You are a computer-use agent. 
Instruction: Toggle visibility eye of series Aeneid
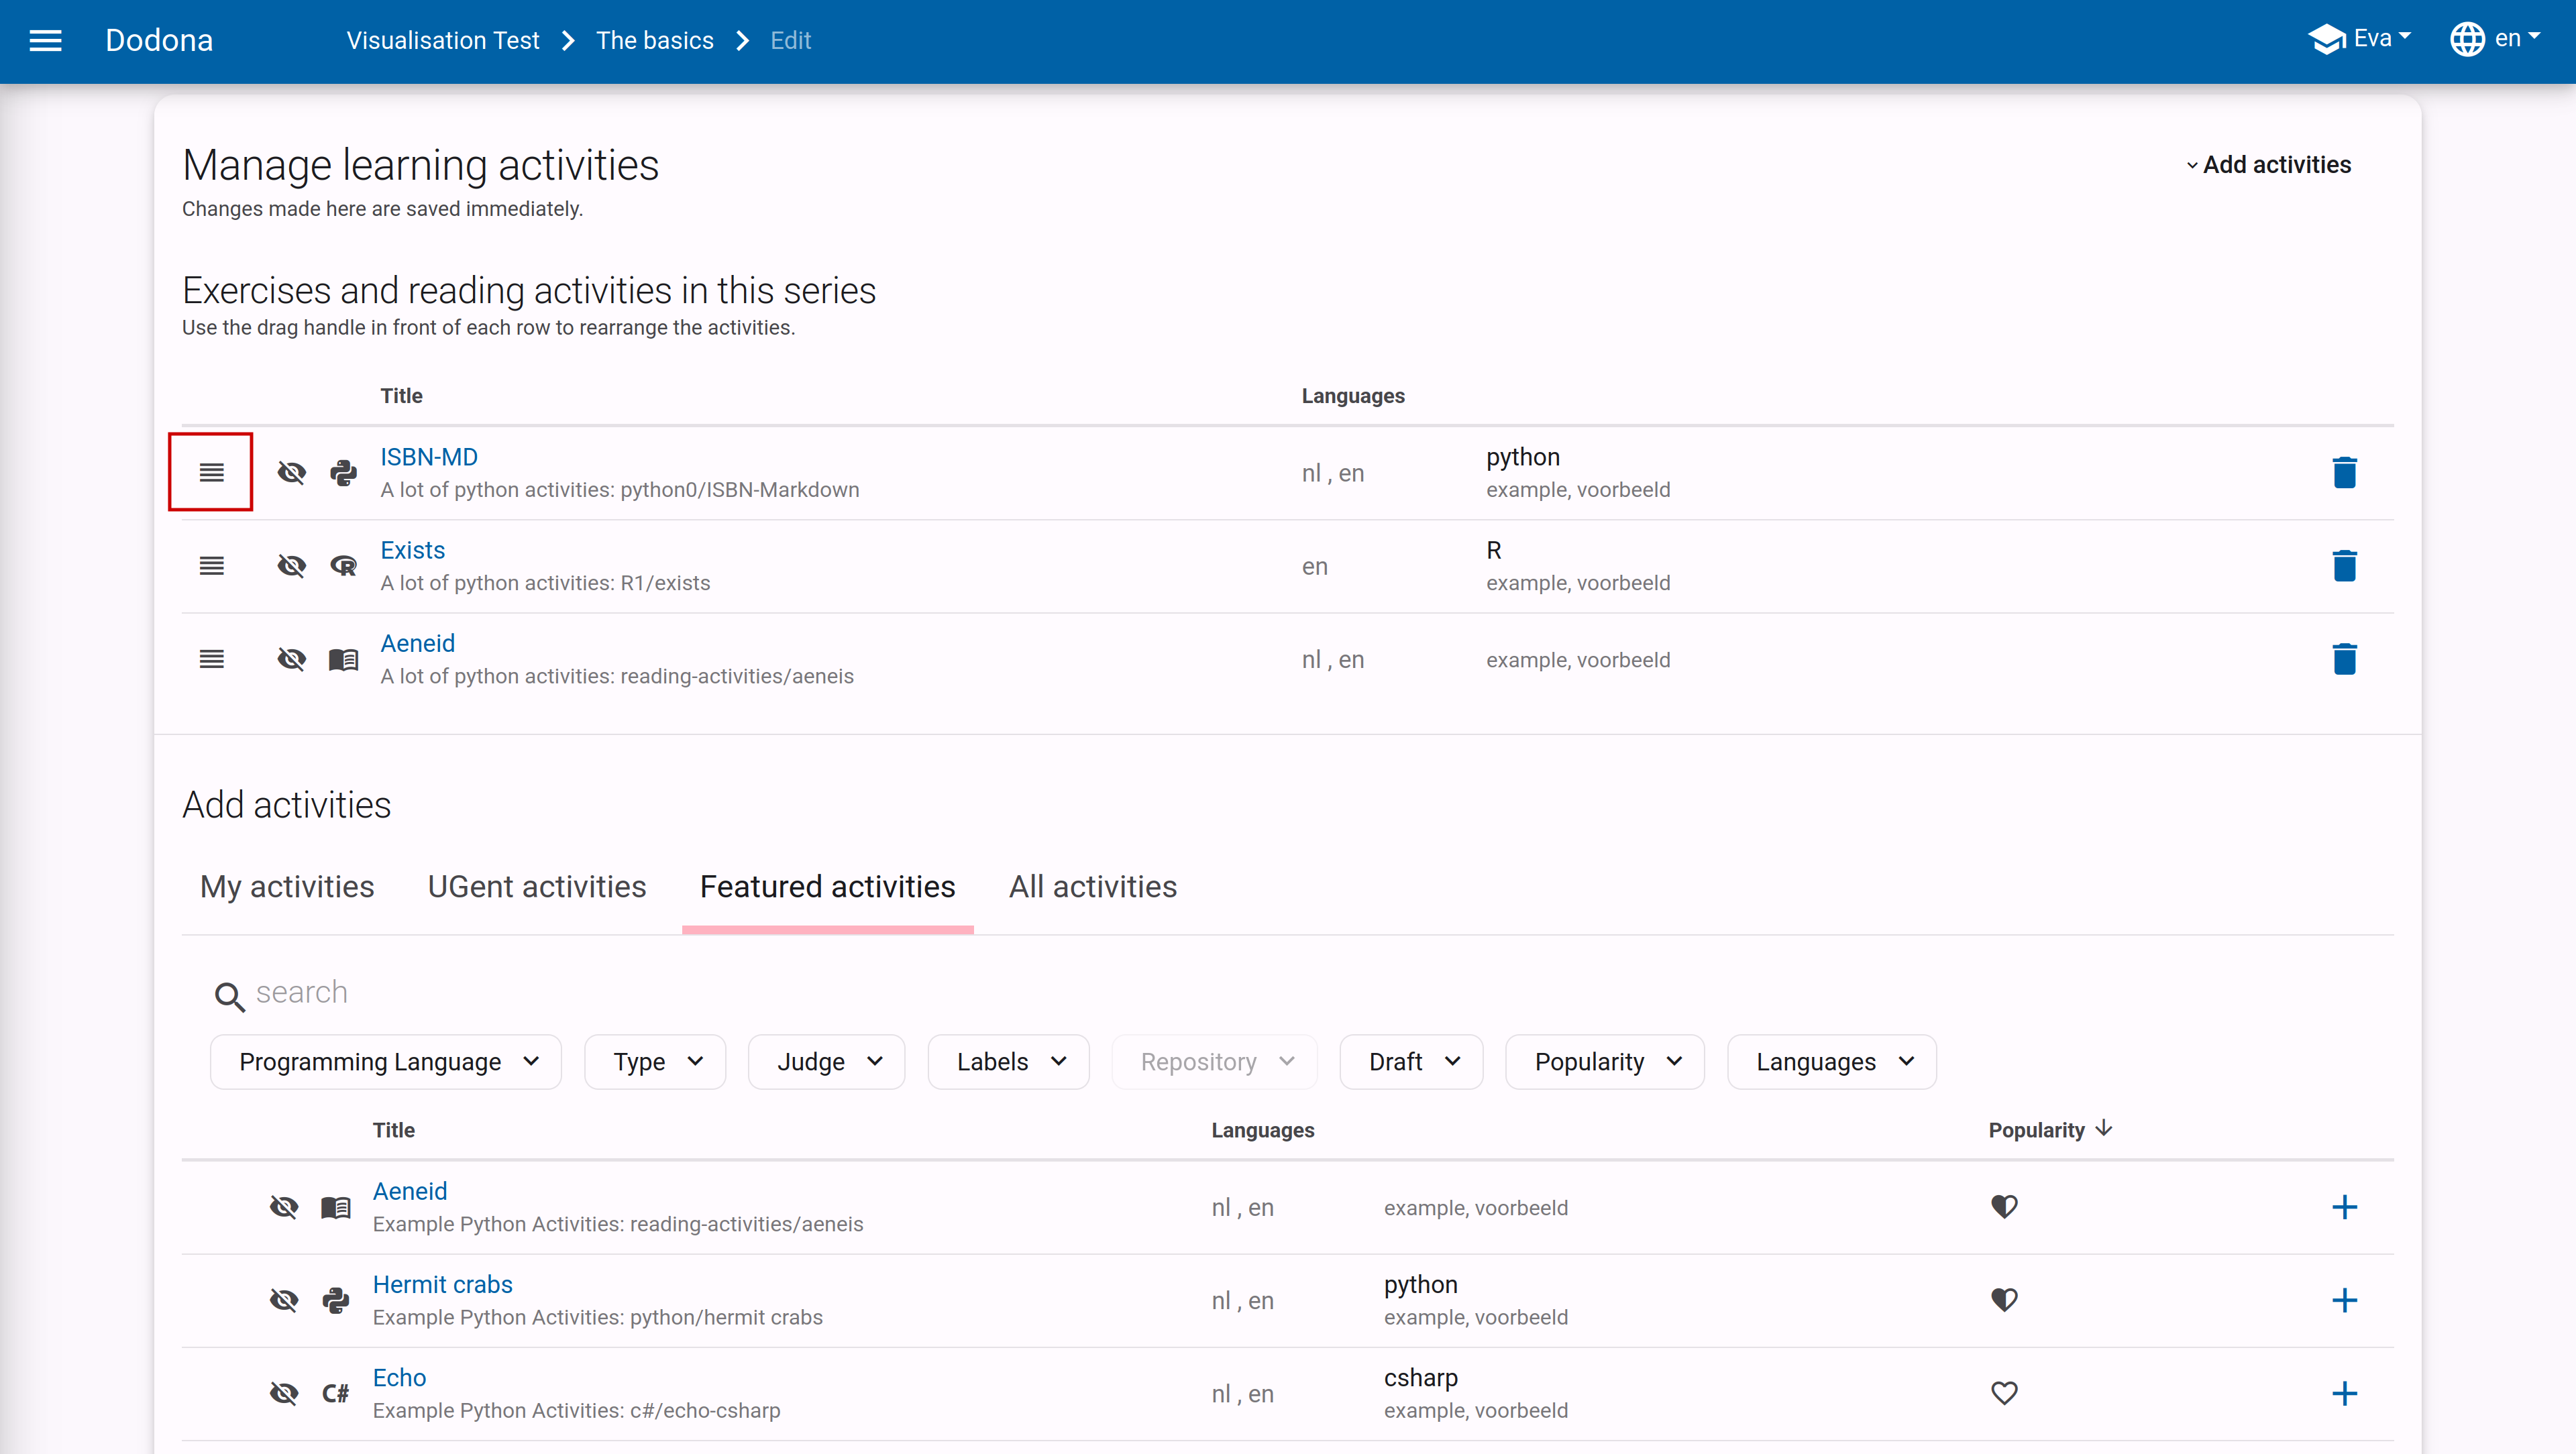291,659
